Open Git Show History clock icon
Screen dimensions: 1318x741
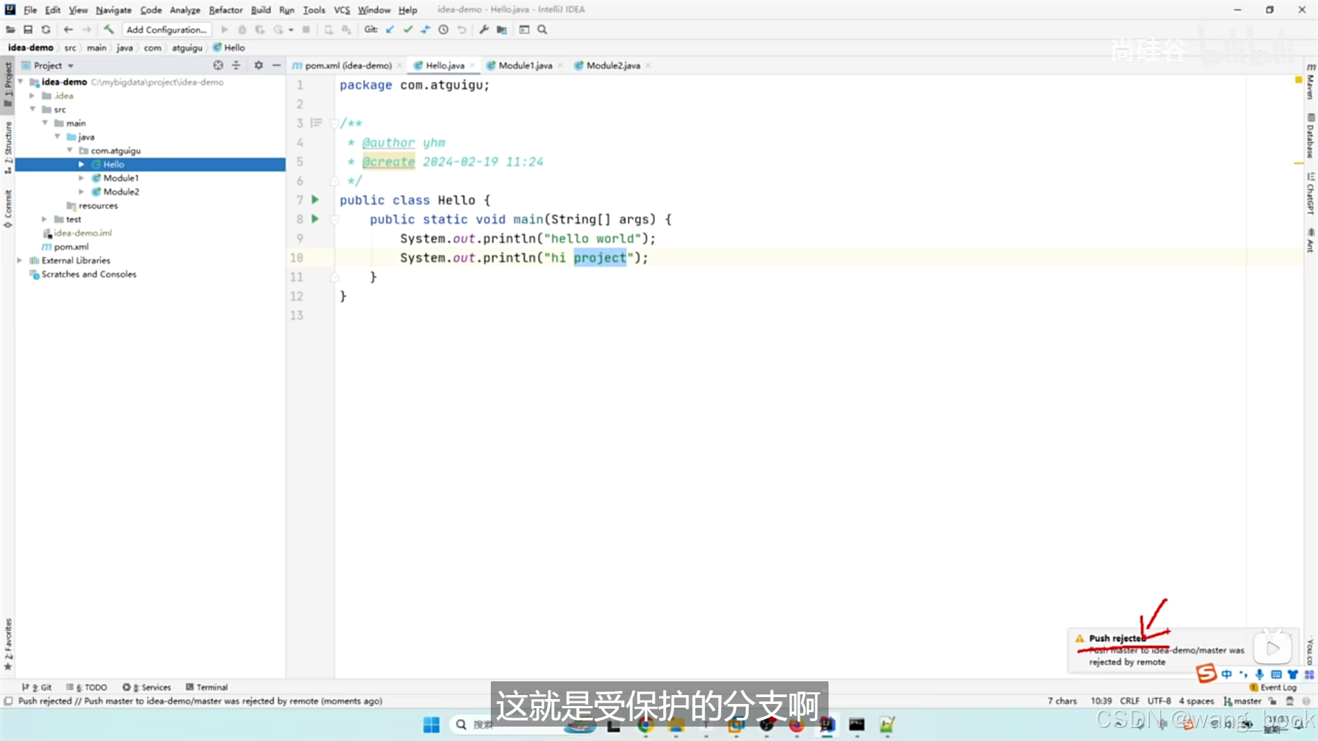(x=443, y=30)
